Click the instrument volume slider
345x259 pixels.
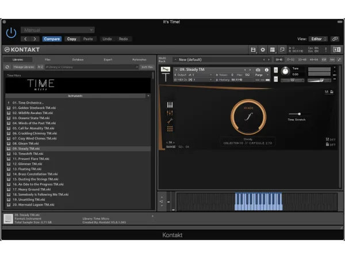pos(319,81)
